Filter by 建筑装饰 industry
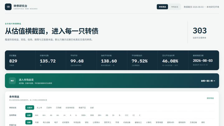The height and width of the screenshot is (126, 224). tap(182, 123)
